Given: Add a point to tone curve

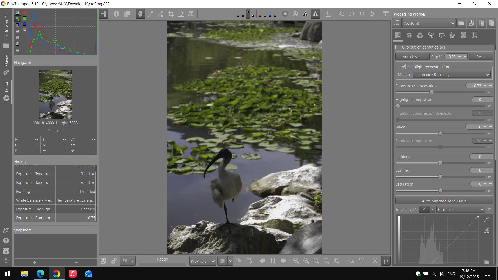Looking at the screenshot, I should click(x=487, y=220).
